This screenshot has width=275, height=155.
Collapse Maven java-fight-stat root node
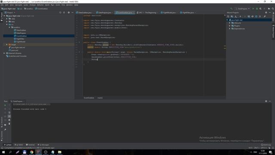pyautogui.click(x=227, y=20)
